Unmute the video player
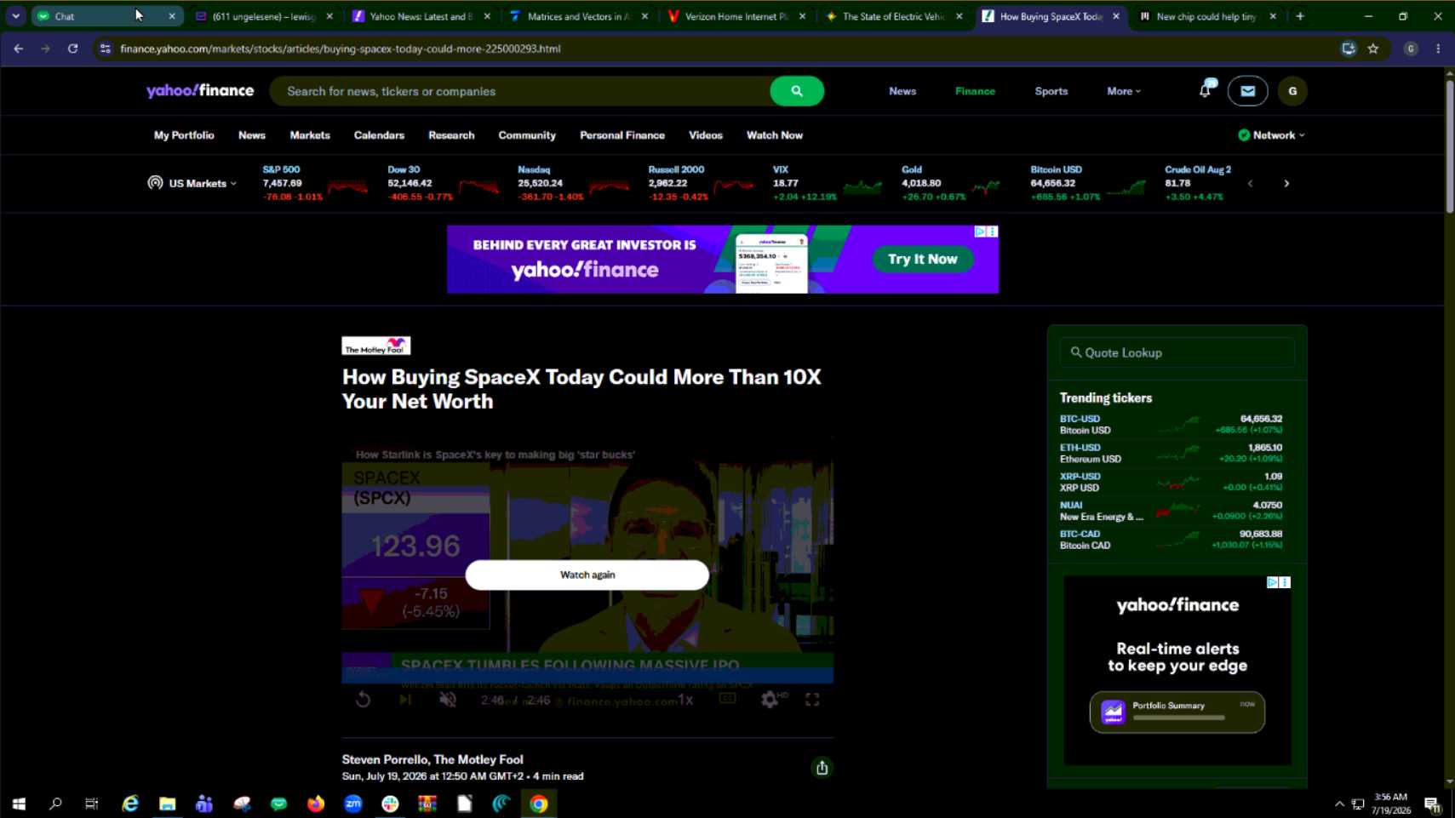 coord(448,700)
